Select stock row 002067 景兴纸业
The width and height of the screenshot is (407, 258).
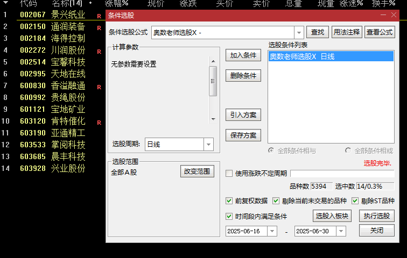coord(53,15)
